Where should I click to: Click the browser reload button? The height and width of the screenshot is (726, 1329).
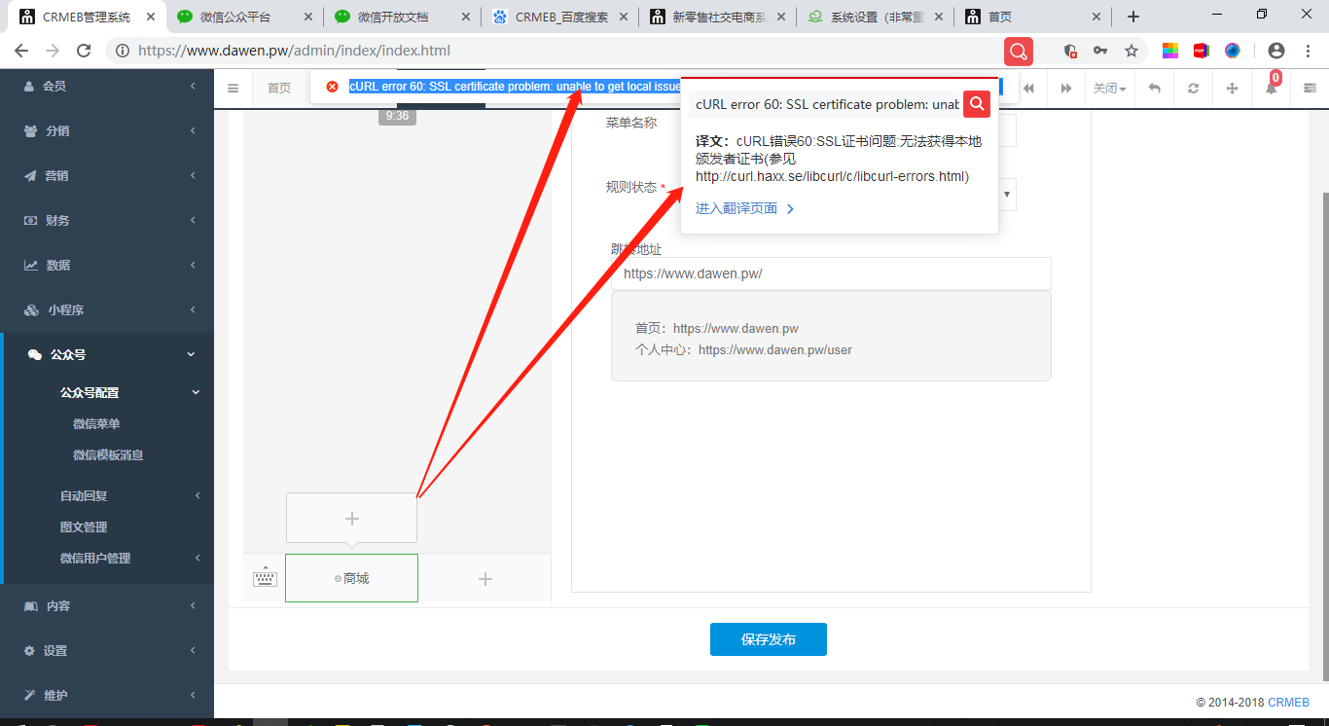(84, 51)
